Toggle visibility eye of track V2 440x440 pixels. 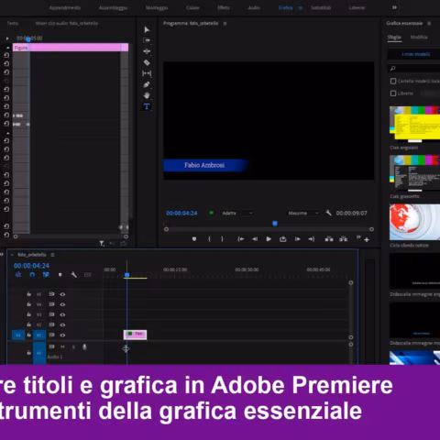(62, 324)
